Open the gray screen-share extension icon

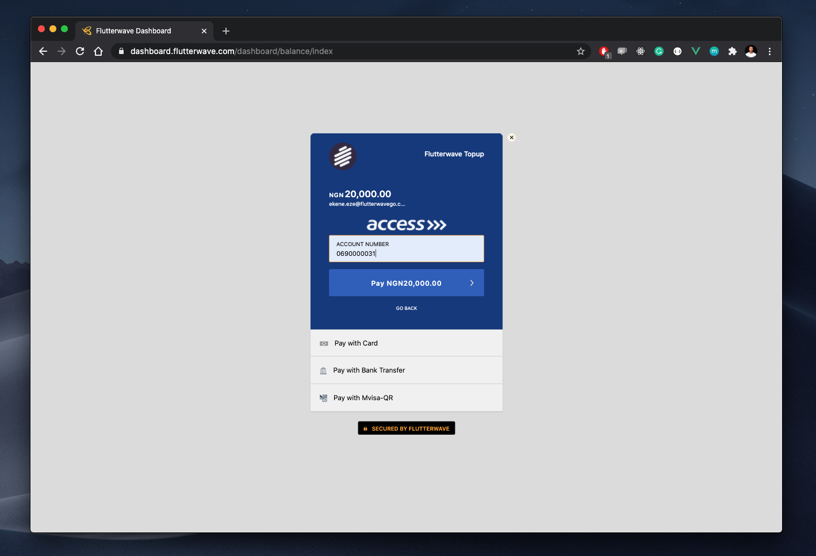pos(622,51)
